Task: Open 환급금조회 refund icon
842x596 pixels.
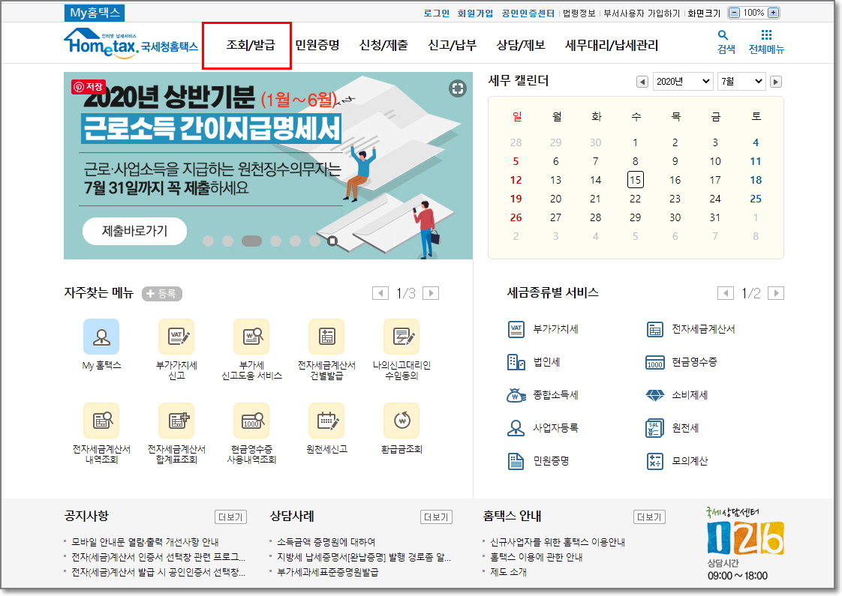Action: point(401,421)
